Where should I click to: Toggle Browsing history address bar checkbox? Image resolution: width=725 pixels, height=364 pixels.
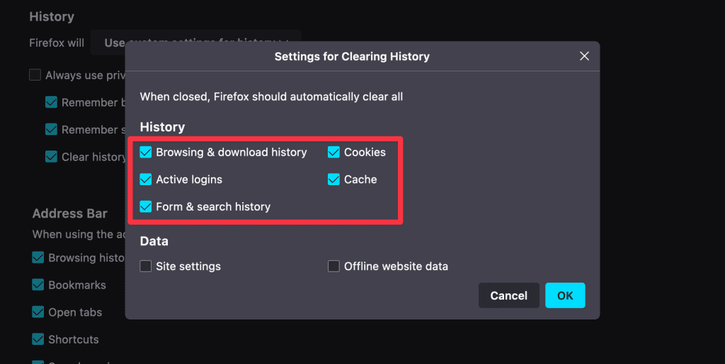point(38,258)
